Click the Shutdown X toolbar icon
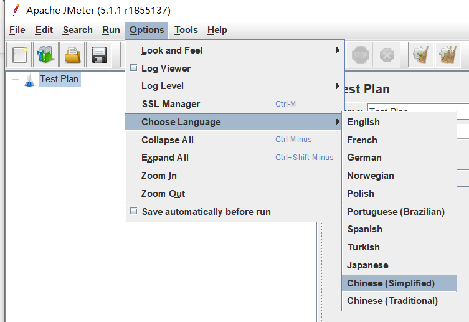 coord(387,55)
